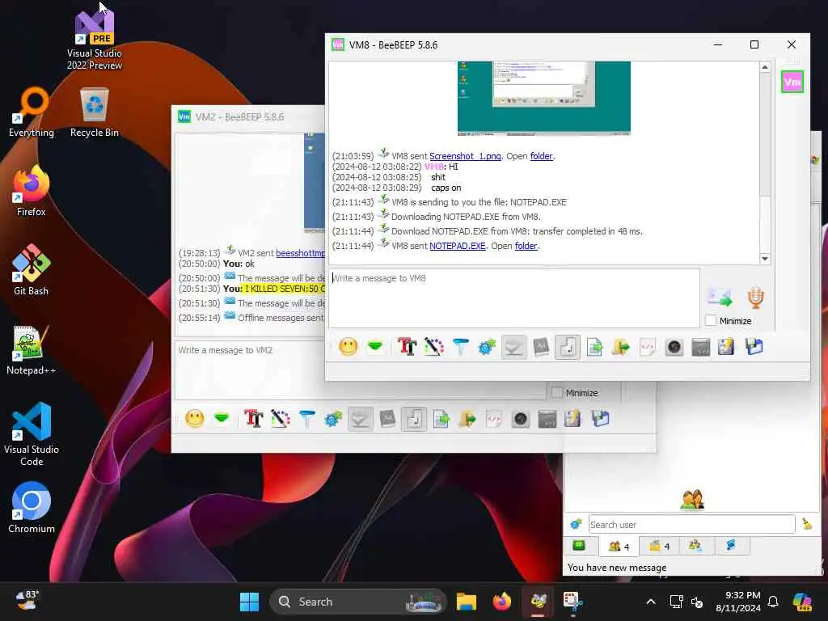Open the Windows Start menu
828x621 pixels.
(249, 602)
